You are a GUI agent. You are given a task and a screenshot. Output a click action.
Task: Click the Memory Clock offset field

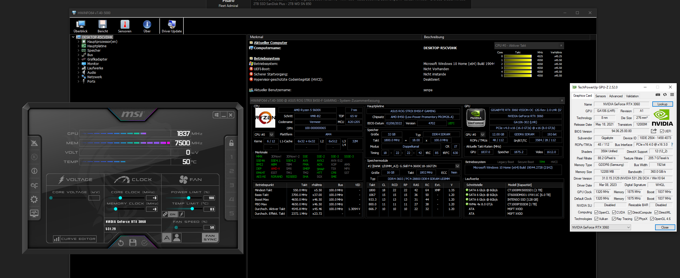[152, 209]
